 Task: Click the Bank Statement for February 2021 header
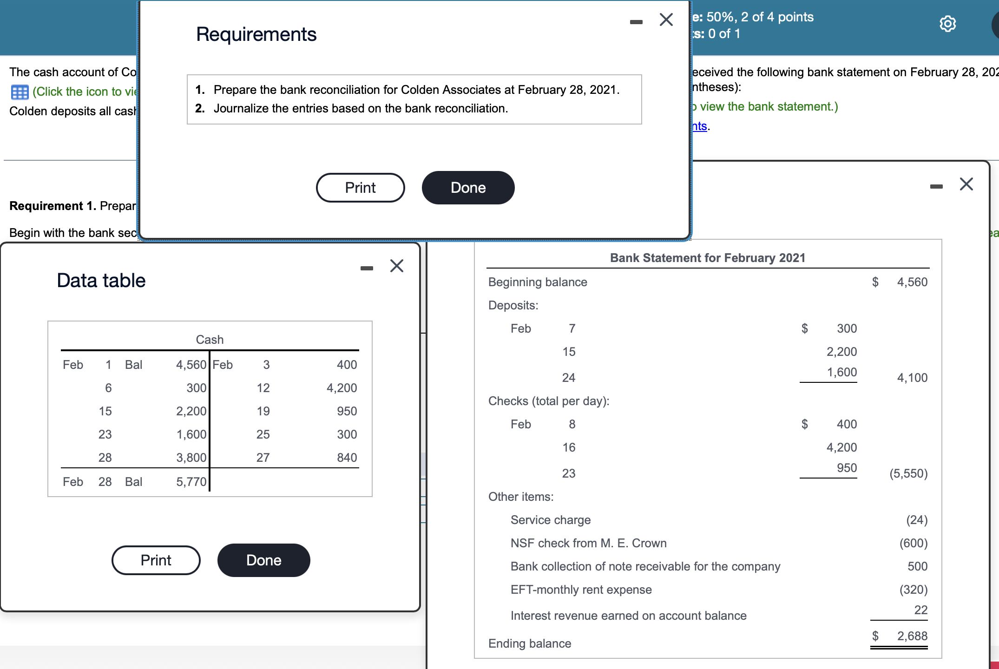pos(707,258)
